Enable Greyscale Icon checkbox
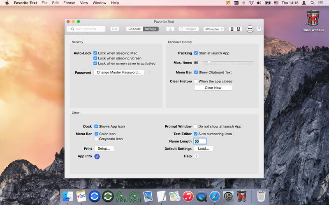This screenshot has width=329, height=205. [96, 139]
